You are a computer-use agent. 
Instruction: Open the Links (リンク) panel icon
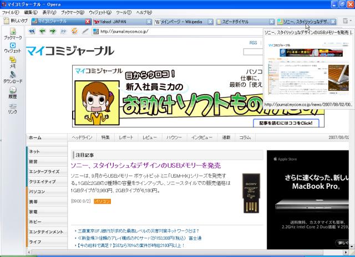pos(13,109)
